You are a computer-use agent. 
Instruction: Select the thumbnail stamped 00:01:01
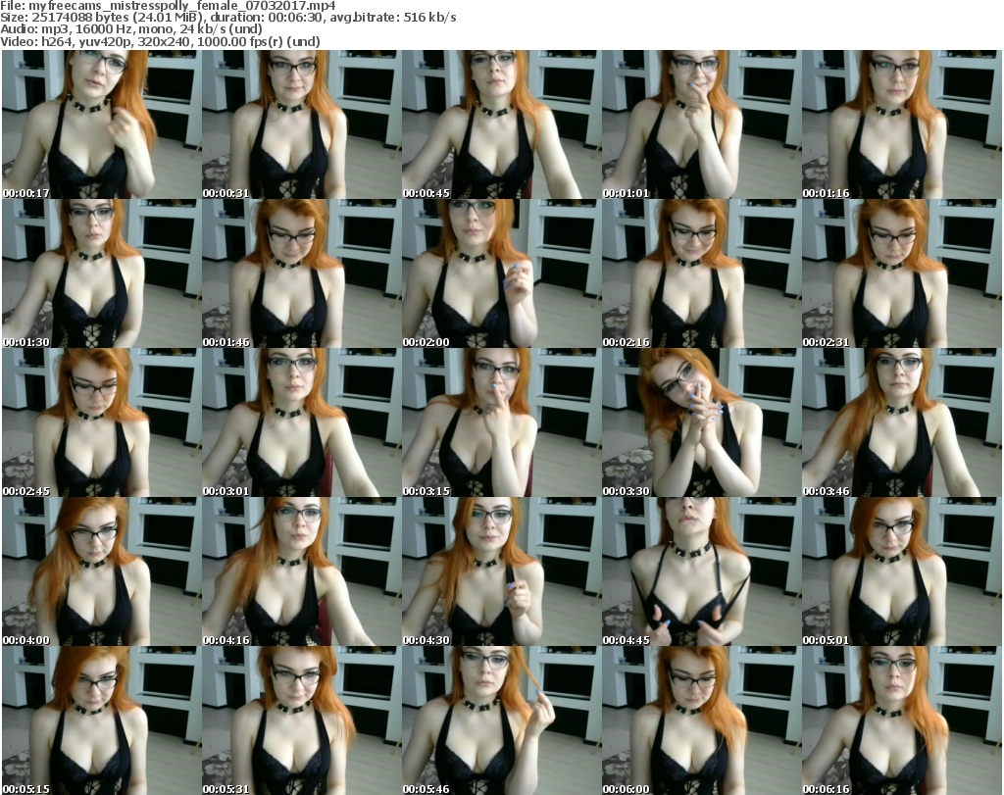tap(701, 124)
